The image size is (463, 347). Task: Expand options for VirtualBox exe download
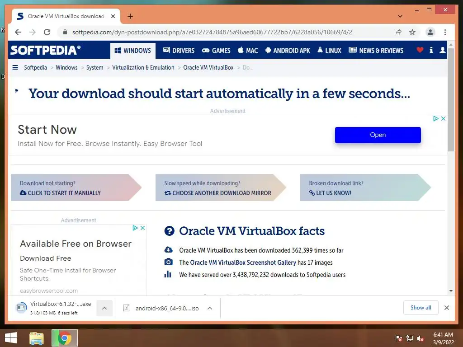(104, 308)
